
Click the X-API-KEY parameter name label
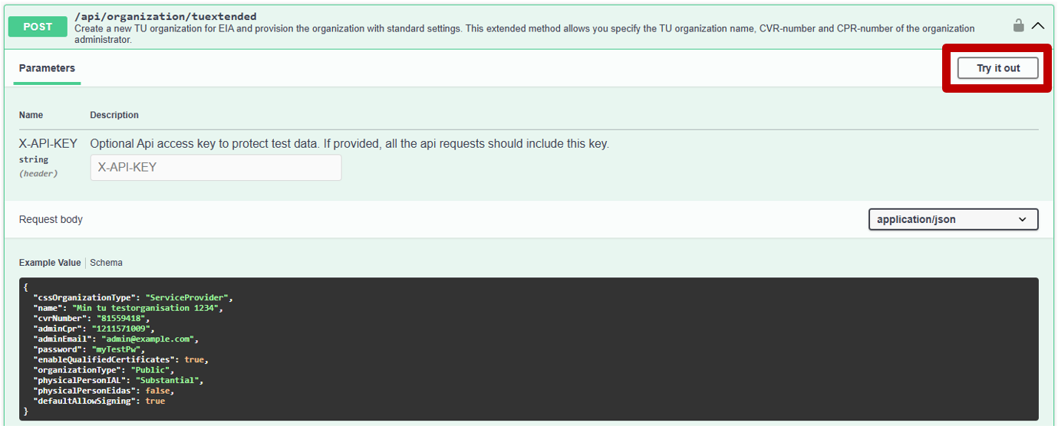(48, 143)
